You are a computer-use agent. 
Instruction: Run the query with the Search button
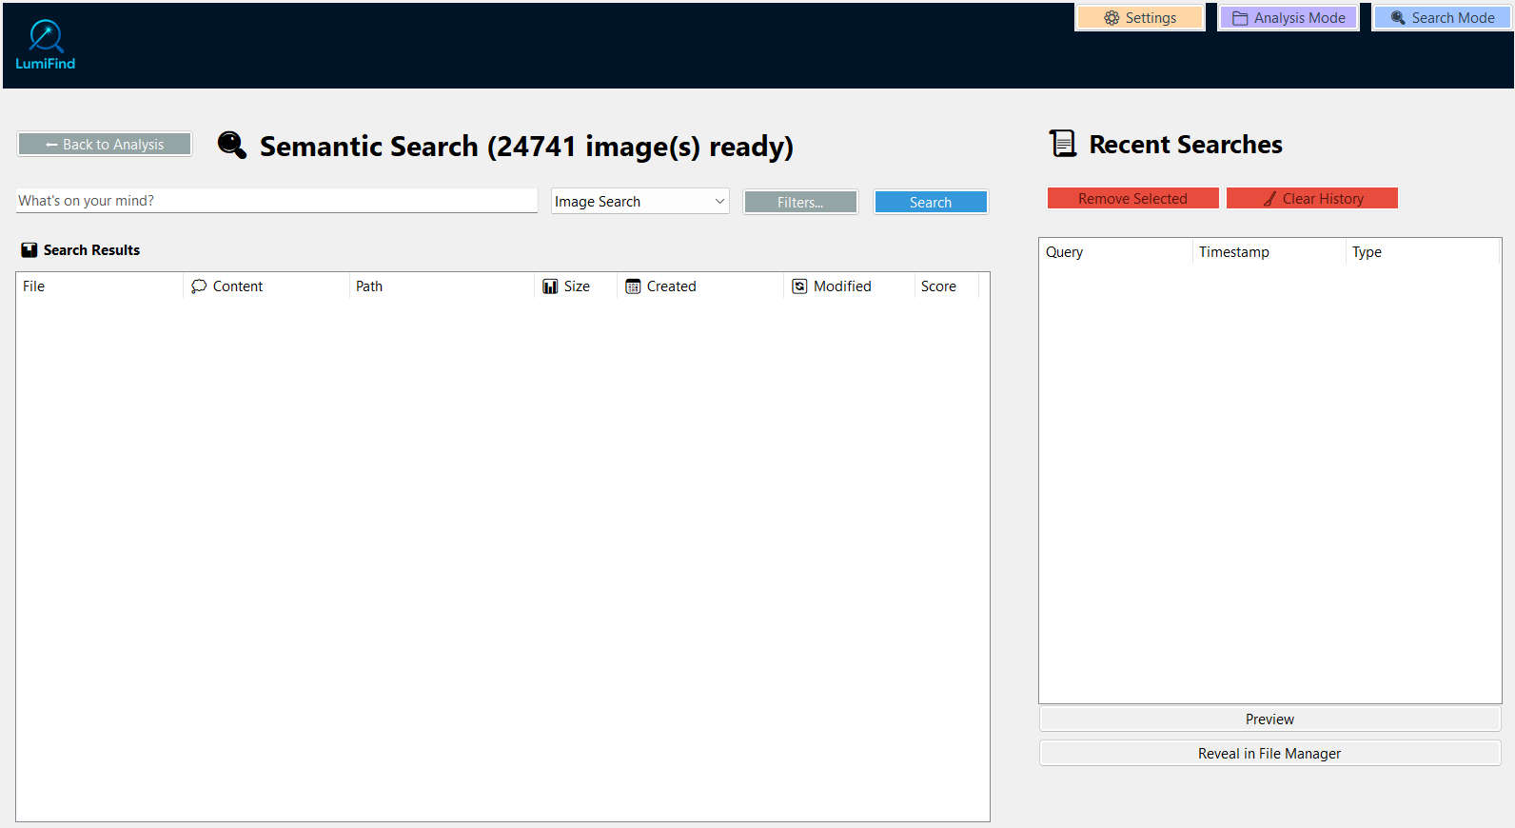click(931, 202)
